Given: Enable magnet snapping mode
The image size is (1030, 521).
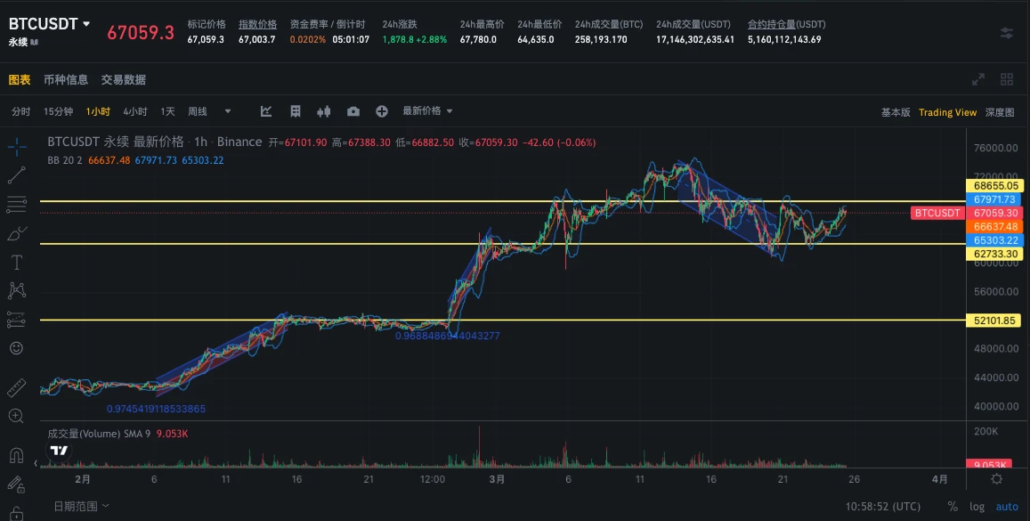Looking at the screenshot, I should click(15, 455).
